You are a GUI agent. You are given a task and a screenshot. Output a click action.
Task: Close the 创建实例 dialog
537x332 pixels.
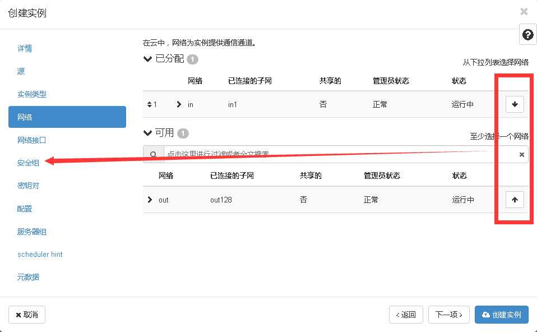coord(524,11)
